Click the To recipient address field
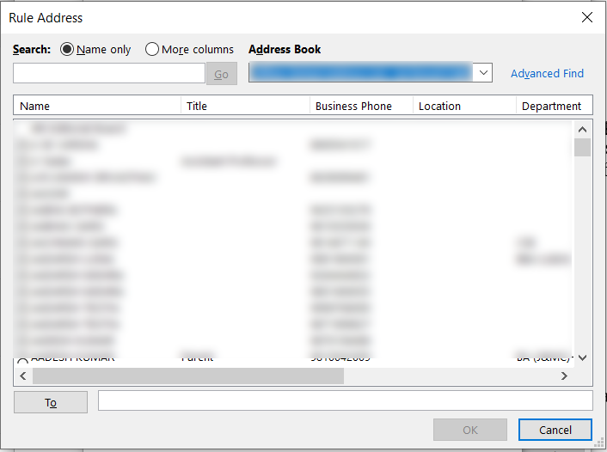 345,401
